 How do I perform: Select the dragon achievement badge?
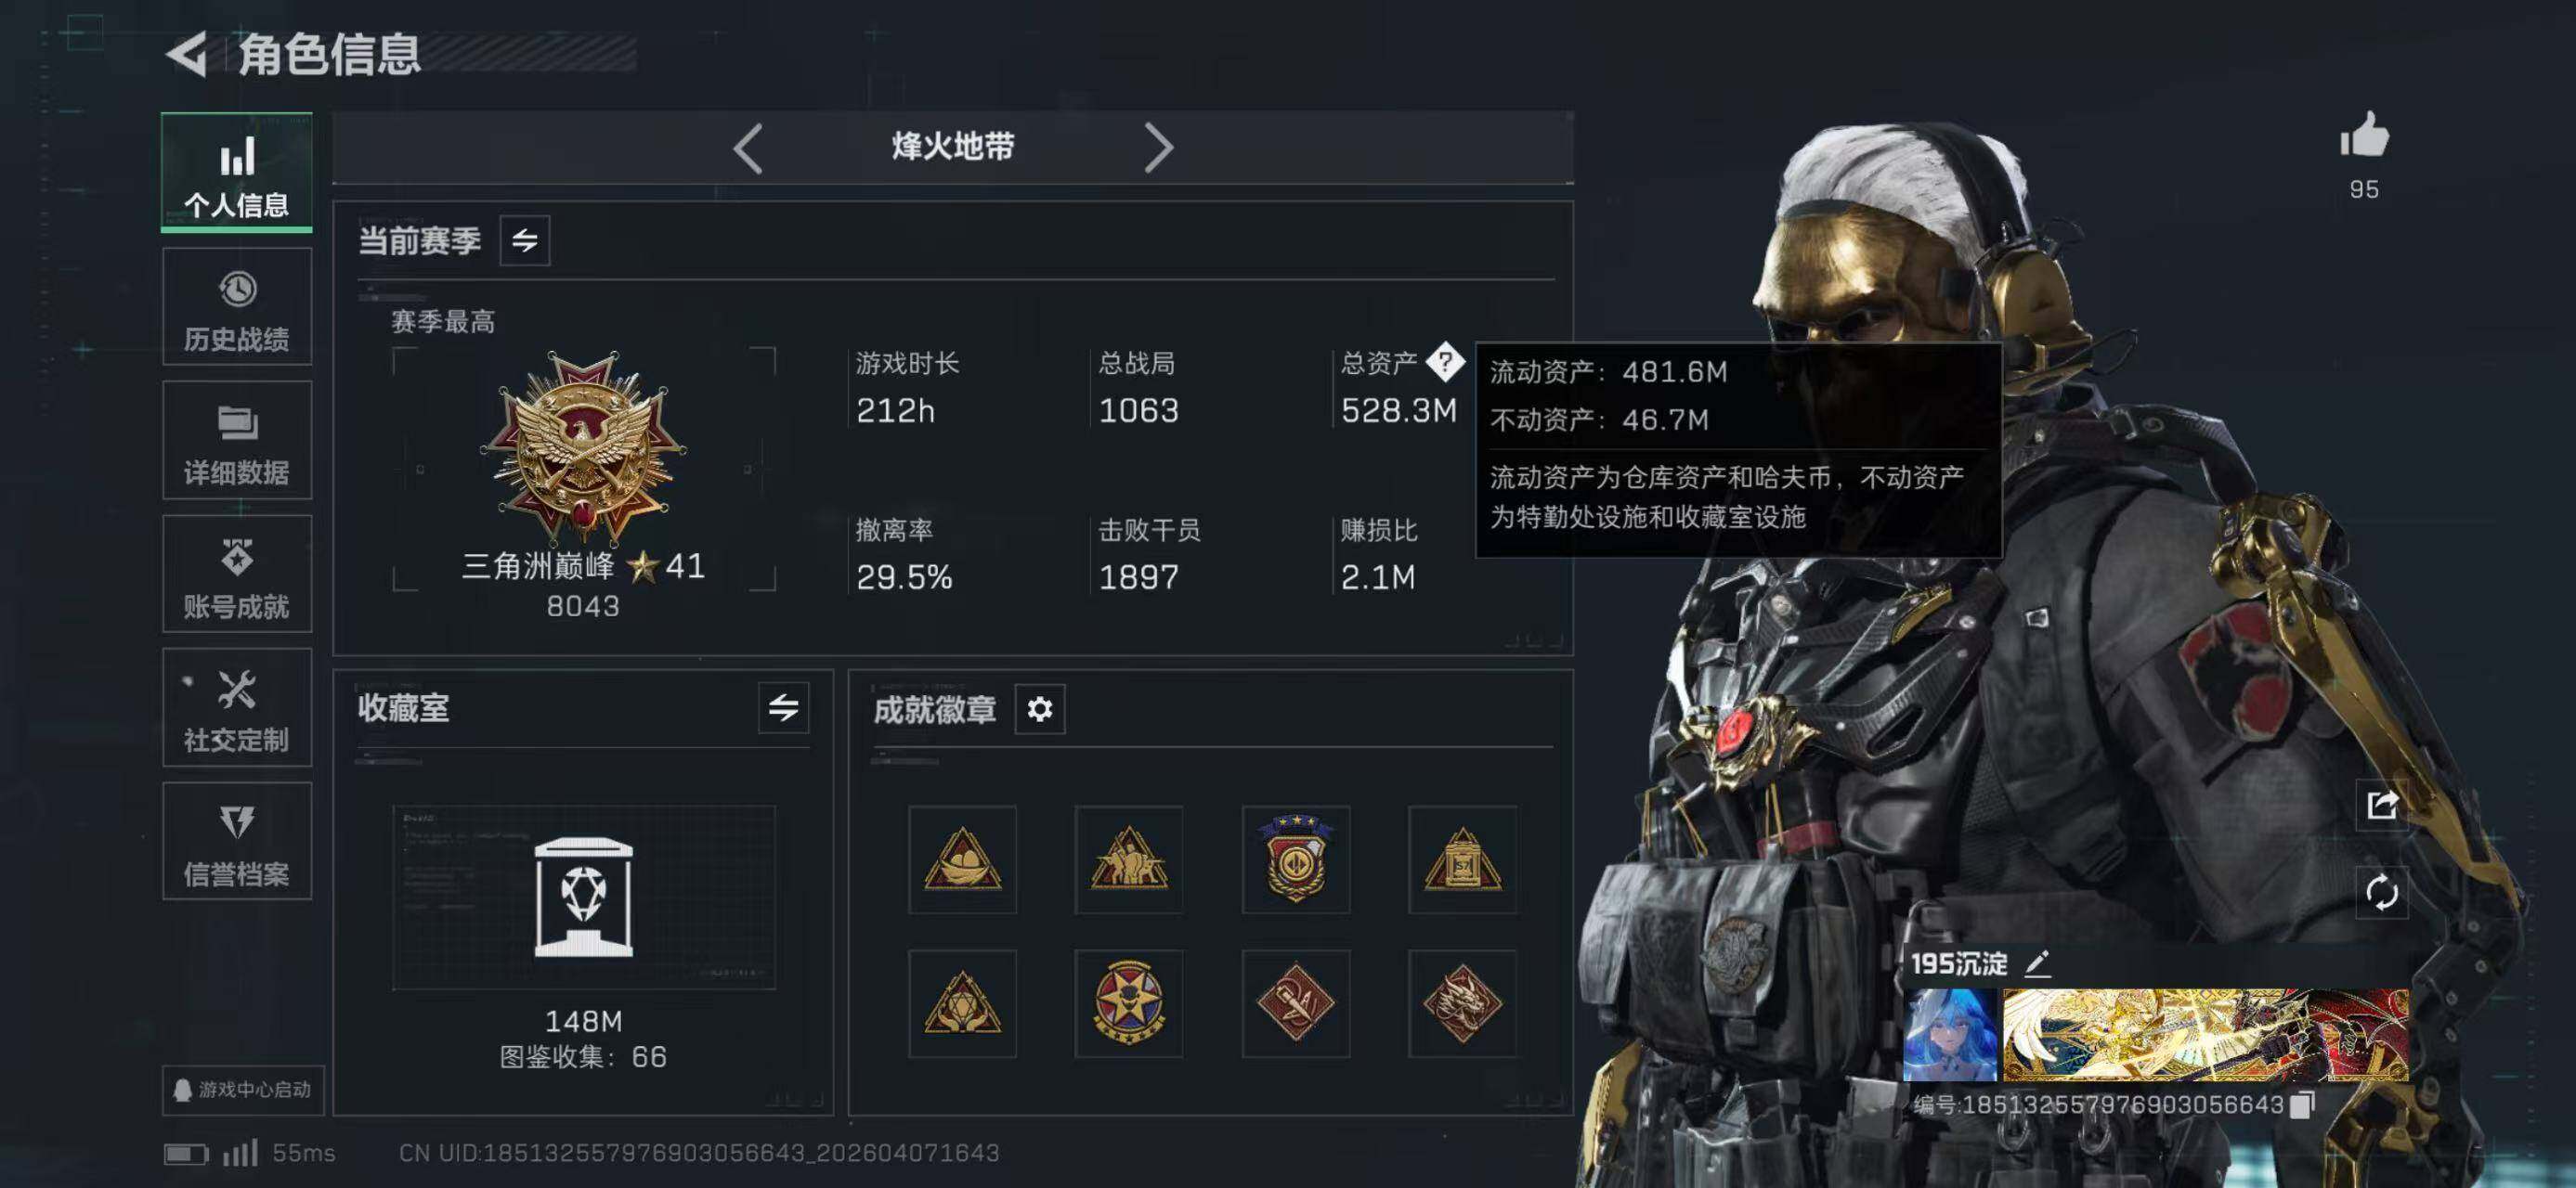click(x=1462, y=1003)
